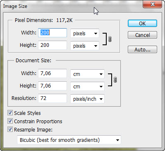Open the Document Height cm dropdown

pos(87,86)
